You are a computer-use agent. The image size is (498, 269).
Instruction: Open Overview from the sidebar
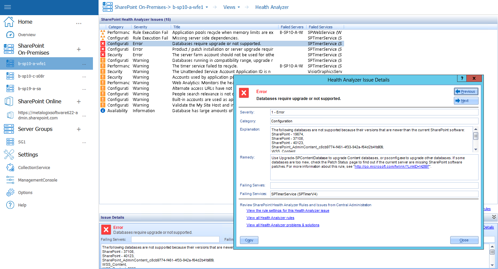click(x=10, y=35)
